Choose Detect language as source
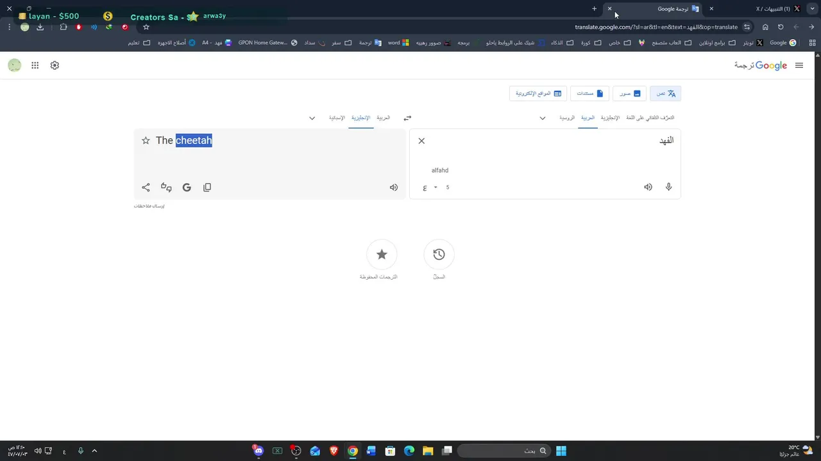821x461 pixels. point(650,118)
